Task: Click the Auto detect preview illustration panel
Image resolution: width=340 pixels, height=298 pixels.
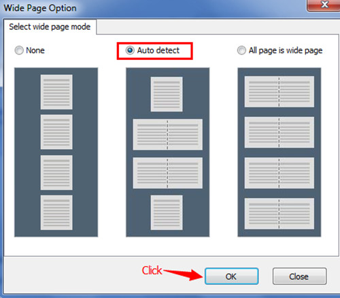Action: tap(168, 152)
